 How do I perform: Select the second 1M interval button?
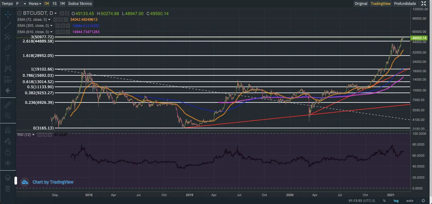[x=62, y=3]
